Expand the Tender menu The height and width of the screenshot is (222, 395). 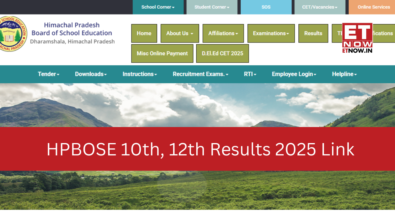click(x=48, y=74)
